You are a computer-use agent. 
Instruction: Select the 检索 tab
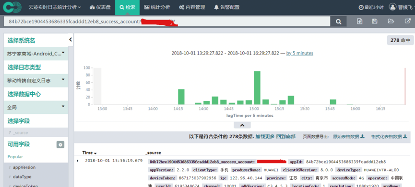127,7
